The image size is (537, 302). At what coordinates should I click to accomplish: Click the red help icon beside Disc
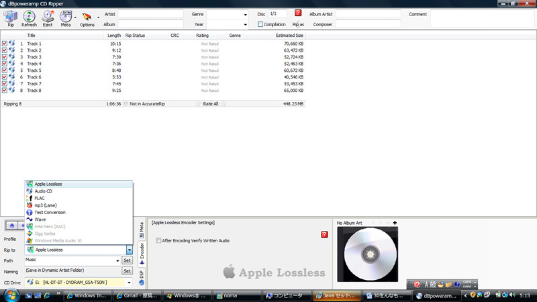click(x=298, y=13)
